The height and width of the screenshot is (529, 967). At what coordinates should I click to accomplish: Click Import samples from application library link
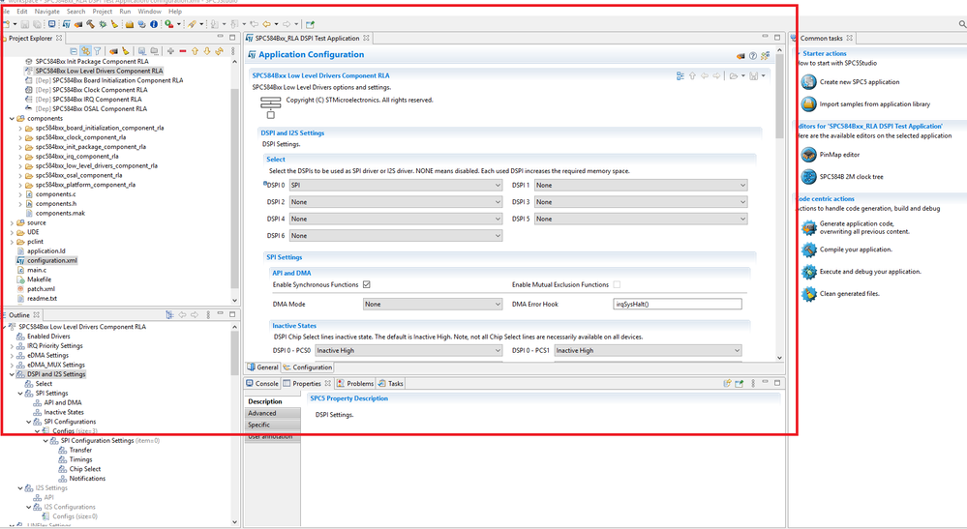click(874, 104)
